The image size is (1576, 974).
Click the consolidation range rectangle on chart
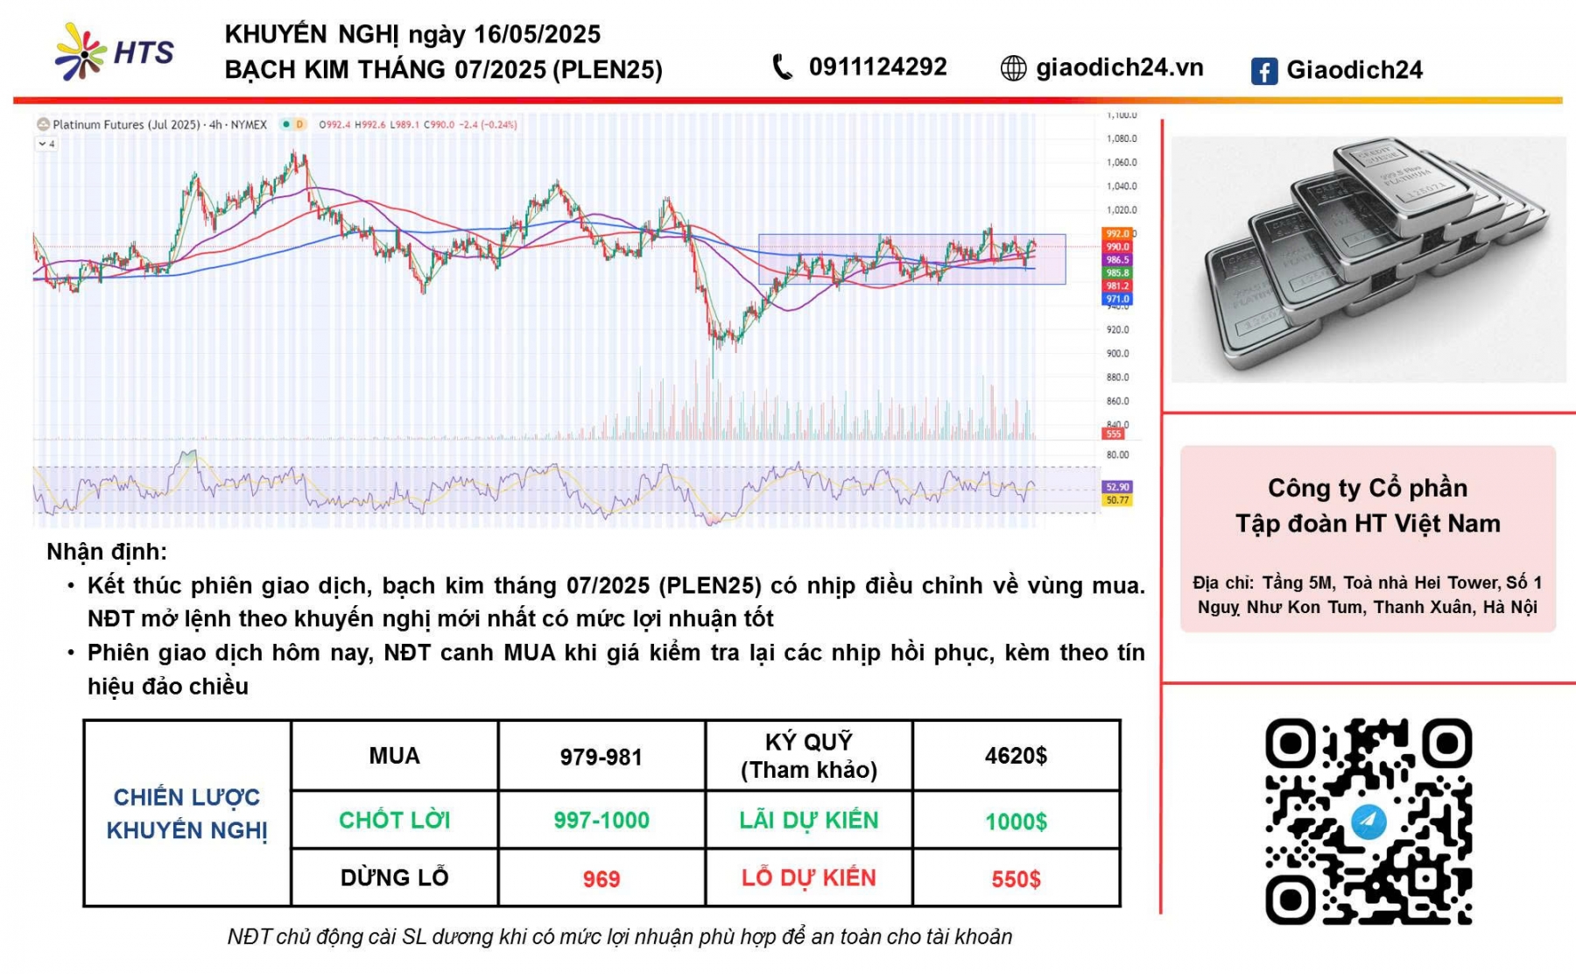[911, 259]
